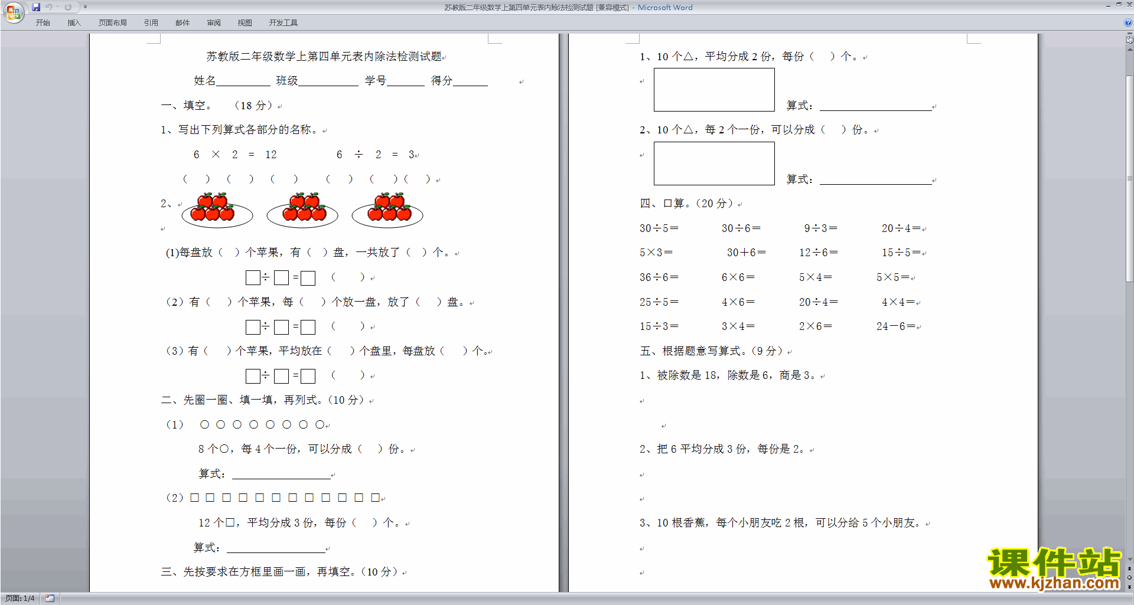Click the empty drawing box under question 2、10 个△
The height and width of the screenshot is (605, 1134).
(x=714, y=163)
